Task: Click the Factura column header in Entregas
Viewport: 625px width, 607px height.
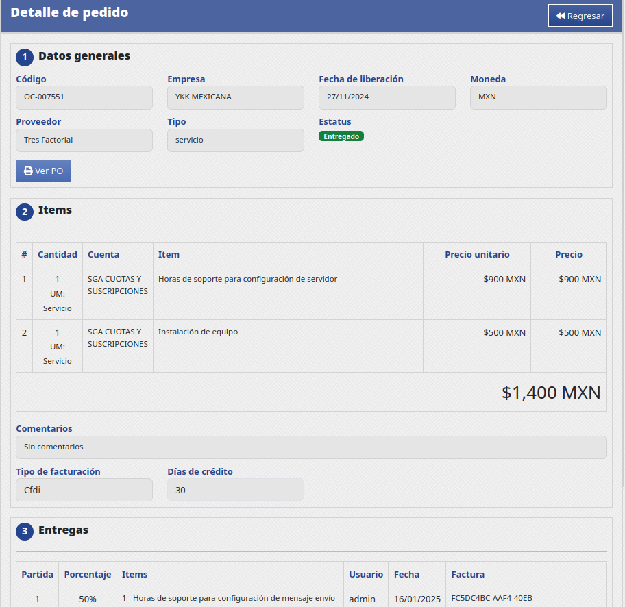Action: click(467, 574)
